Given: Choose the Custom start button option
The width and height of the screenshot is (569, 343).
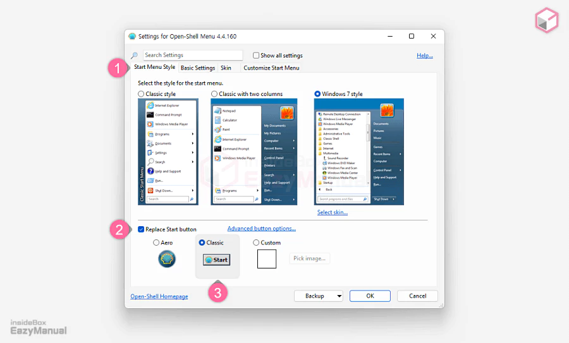Looking at the screenshot, I should 256,243.
